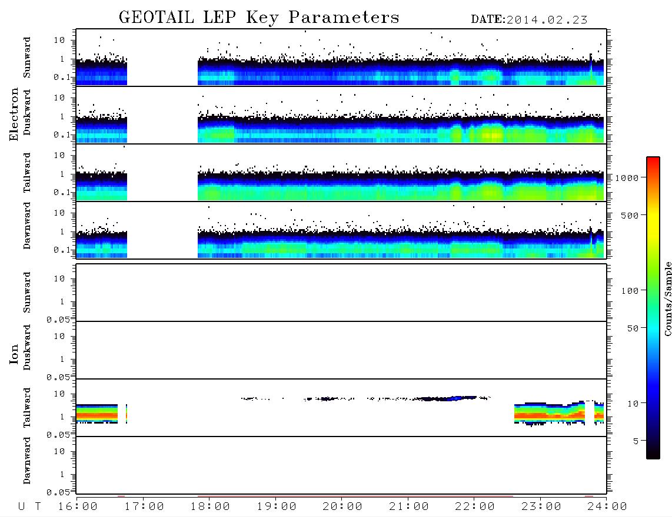Click the "1" tick of Ion Tailward panel

62,417
